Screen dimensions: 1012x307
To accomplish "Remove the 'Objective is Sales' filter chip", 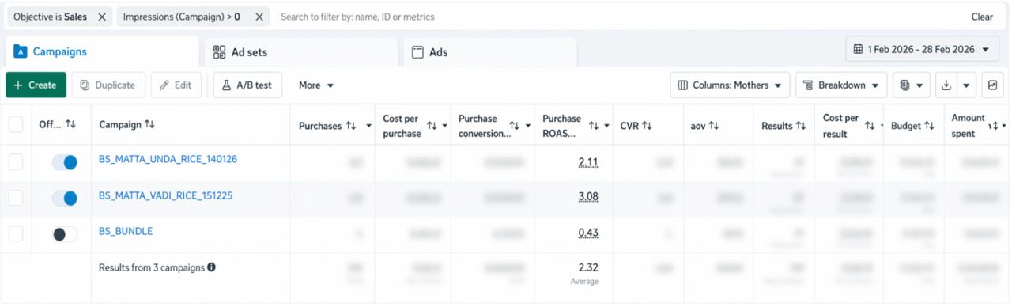I will (x=101, y=17).
